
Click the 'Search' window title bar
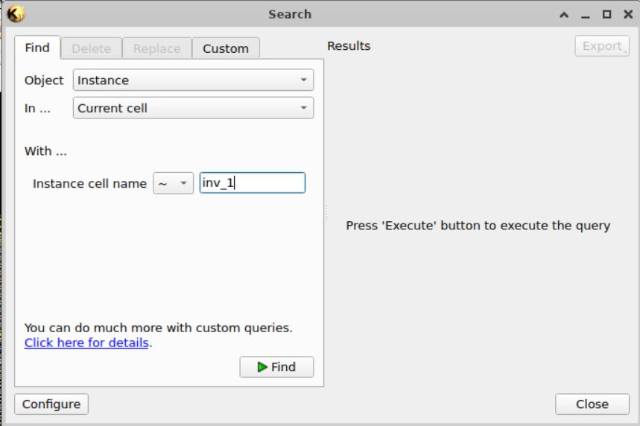(290, 14)
